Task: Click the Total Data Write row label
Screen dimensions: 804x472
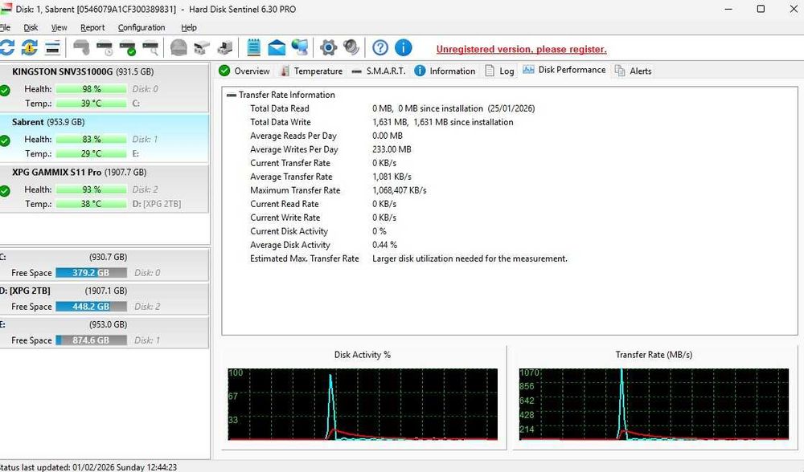Action: pyautogui.click(x=281, y=122)
